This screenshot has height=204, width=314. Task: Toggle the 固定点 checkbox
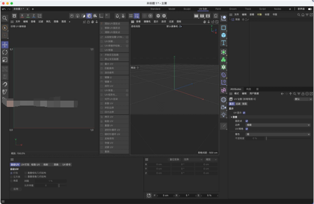[247, 121]
